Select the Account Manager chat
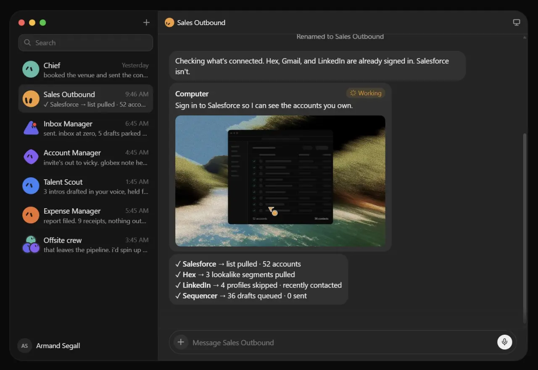This screenshot has height=370, width=538. tap(85, 157)
